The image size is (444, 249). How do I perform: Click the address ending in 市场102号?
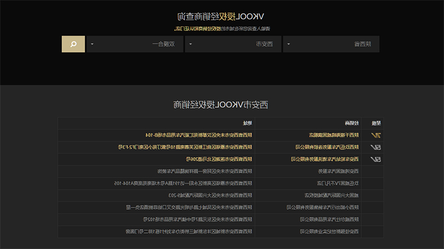tap(198, 219)
